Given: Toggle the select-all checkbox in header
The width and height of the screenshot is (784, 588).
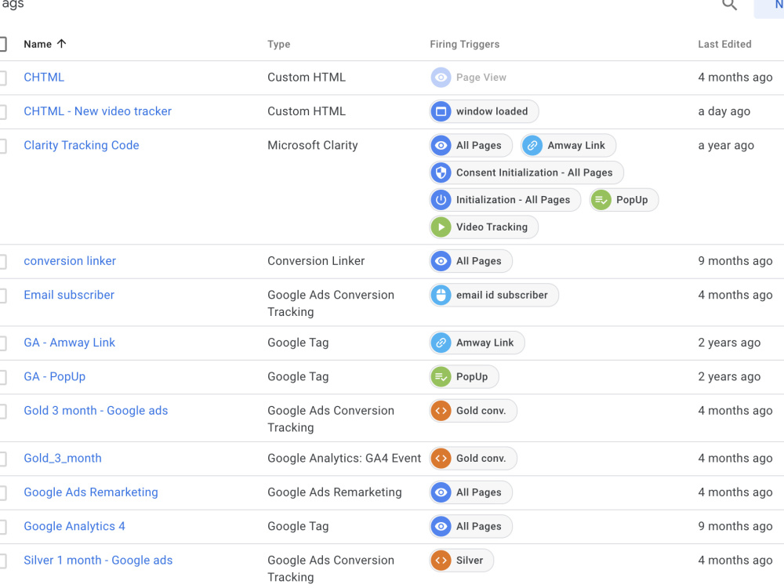Looking at the screenshot, I should [2, 44].
